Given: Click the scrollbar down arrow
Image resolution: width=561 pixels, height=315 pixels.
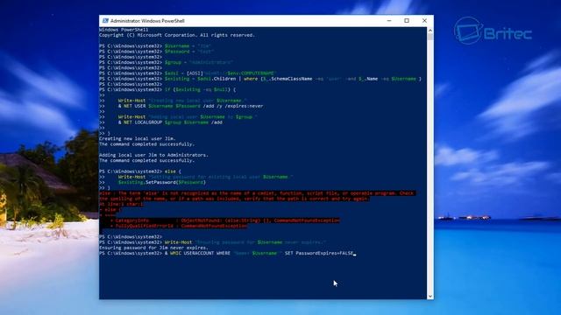Looking at the screenshot, I should 430,296.
